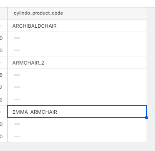Select the left-column cell ending in 6
This screenshot has height=151, width=155.
tap(4, 75)
